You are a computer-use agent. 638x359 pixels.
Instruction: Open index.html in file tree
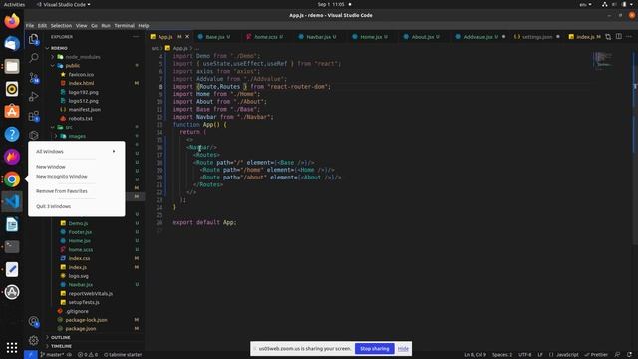click(x=81, y=83)
